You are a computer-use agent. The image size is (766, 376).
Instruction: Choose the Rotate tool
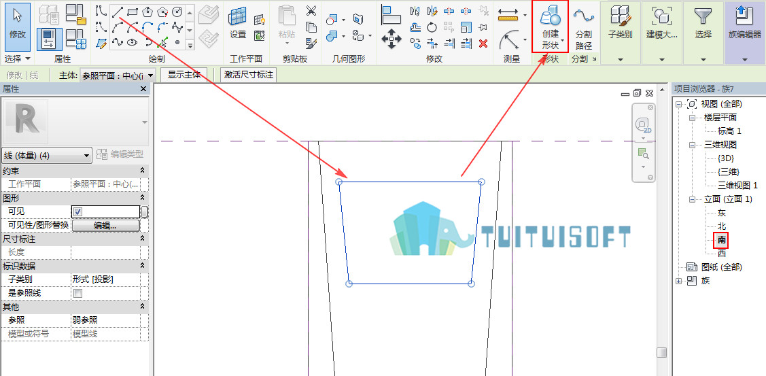[432, 27]
